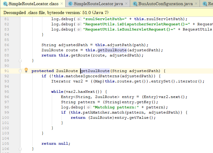Click the isDispatcherServletRequest string on line 82
Viewport: 213px width, 153px height.
coord(137,24)
